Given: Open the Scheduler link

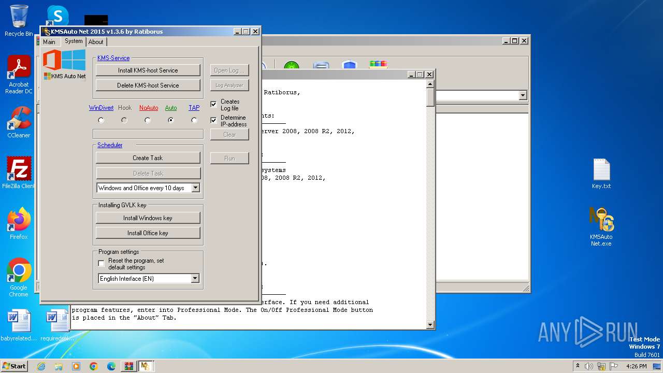Looking at the screenshot, I should coord(110,145).
